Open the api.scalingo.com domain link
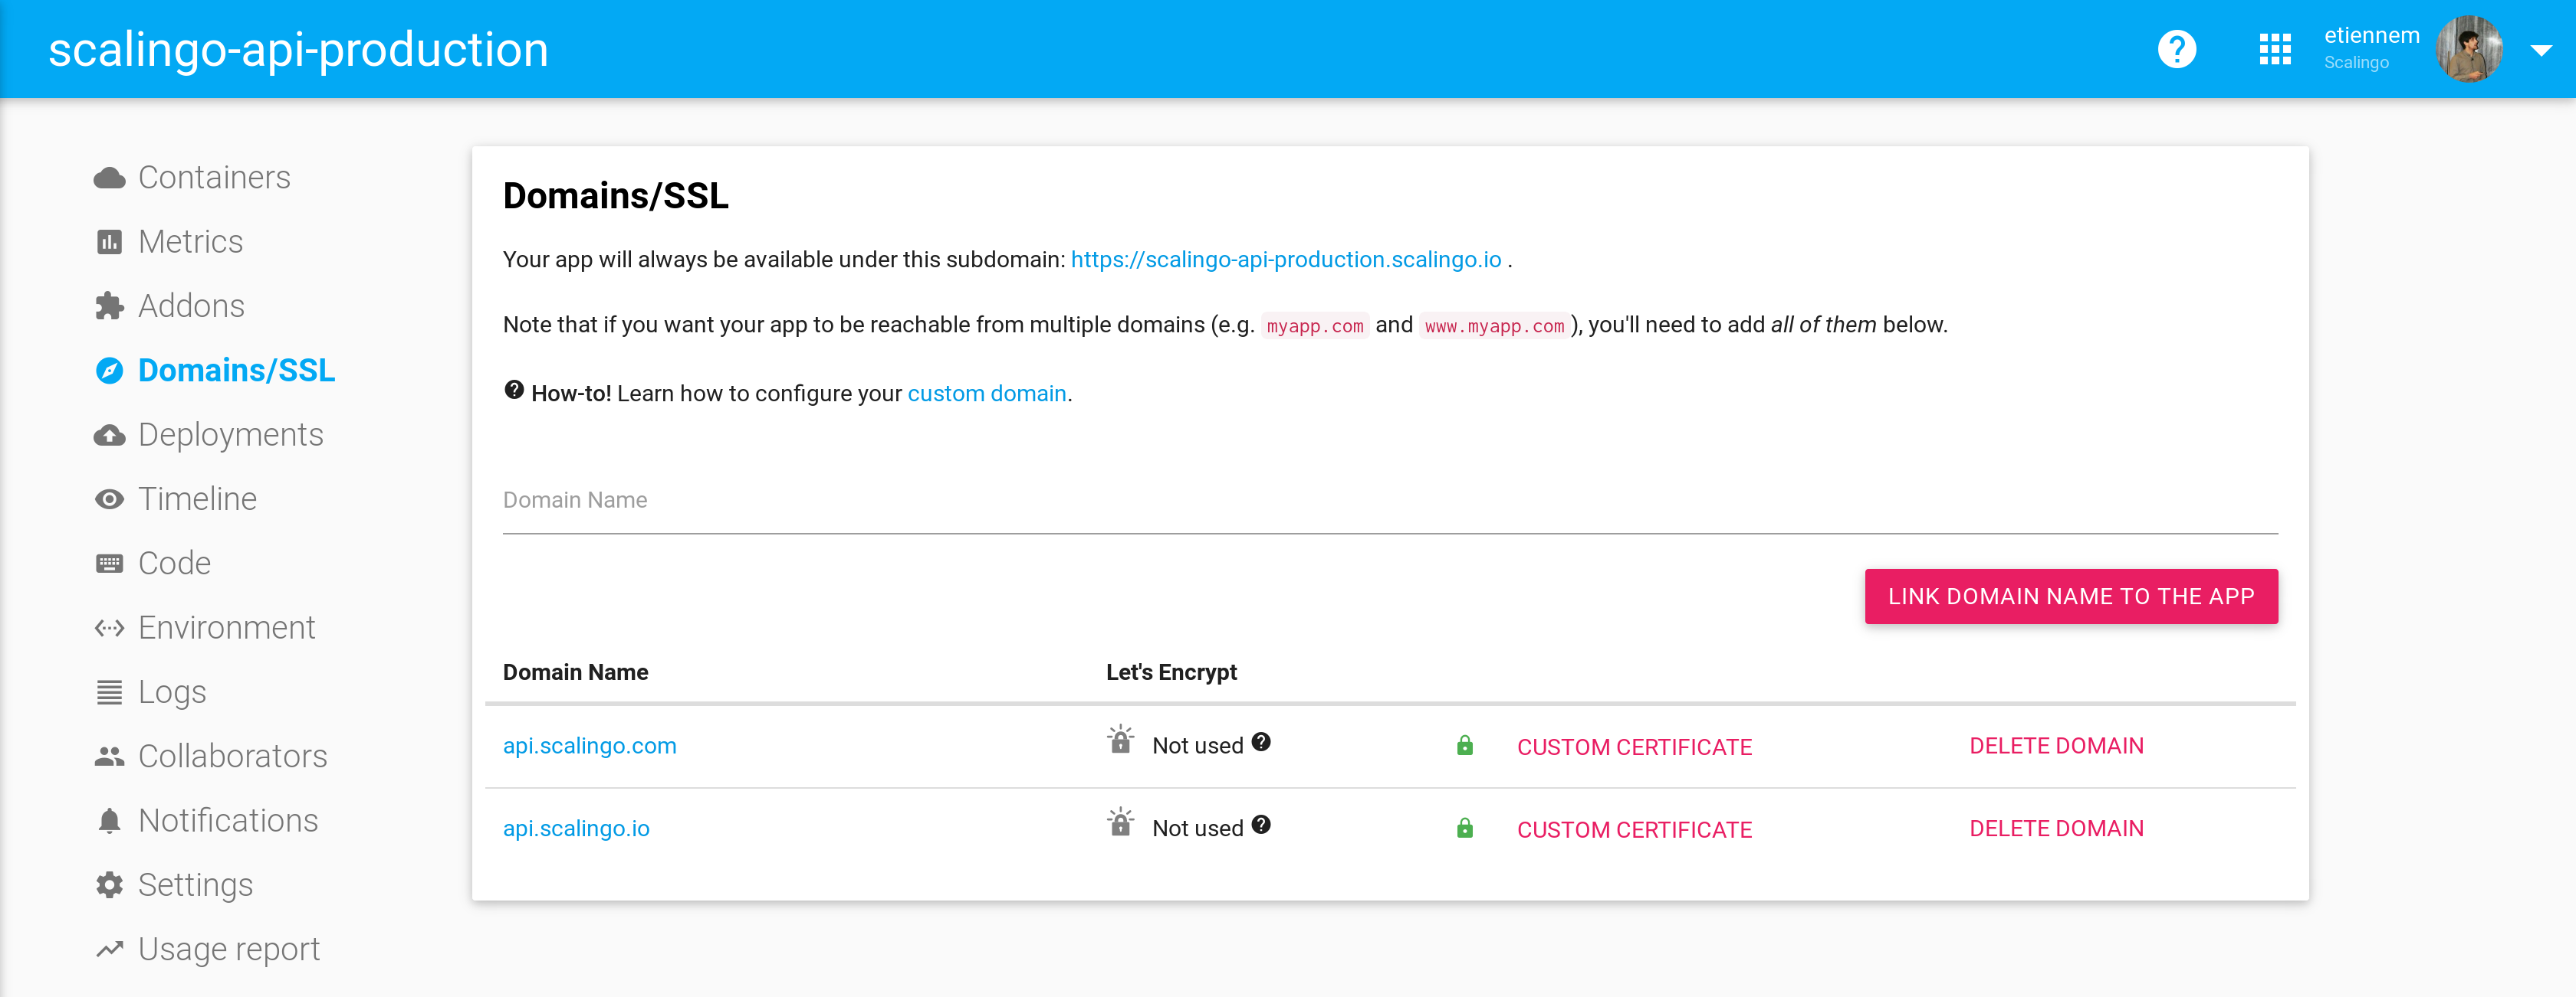 tap(590, 747)
